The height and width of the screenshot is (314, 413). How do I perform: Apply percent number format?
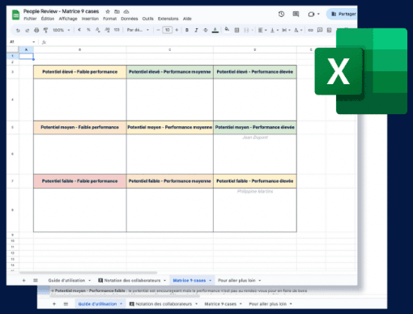pos(88,30)
